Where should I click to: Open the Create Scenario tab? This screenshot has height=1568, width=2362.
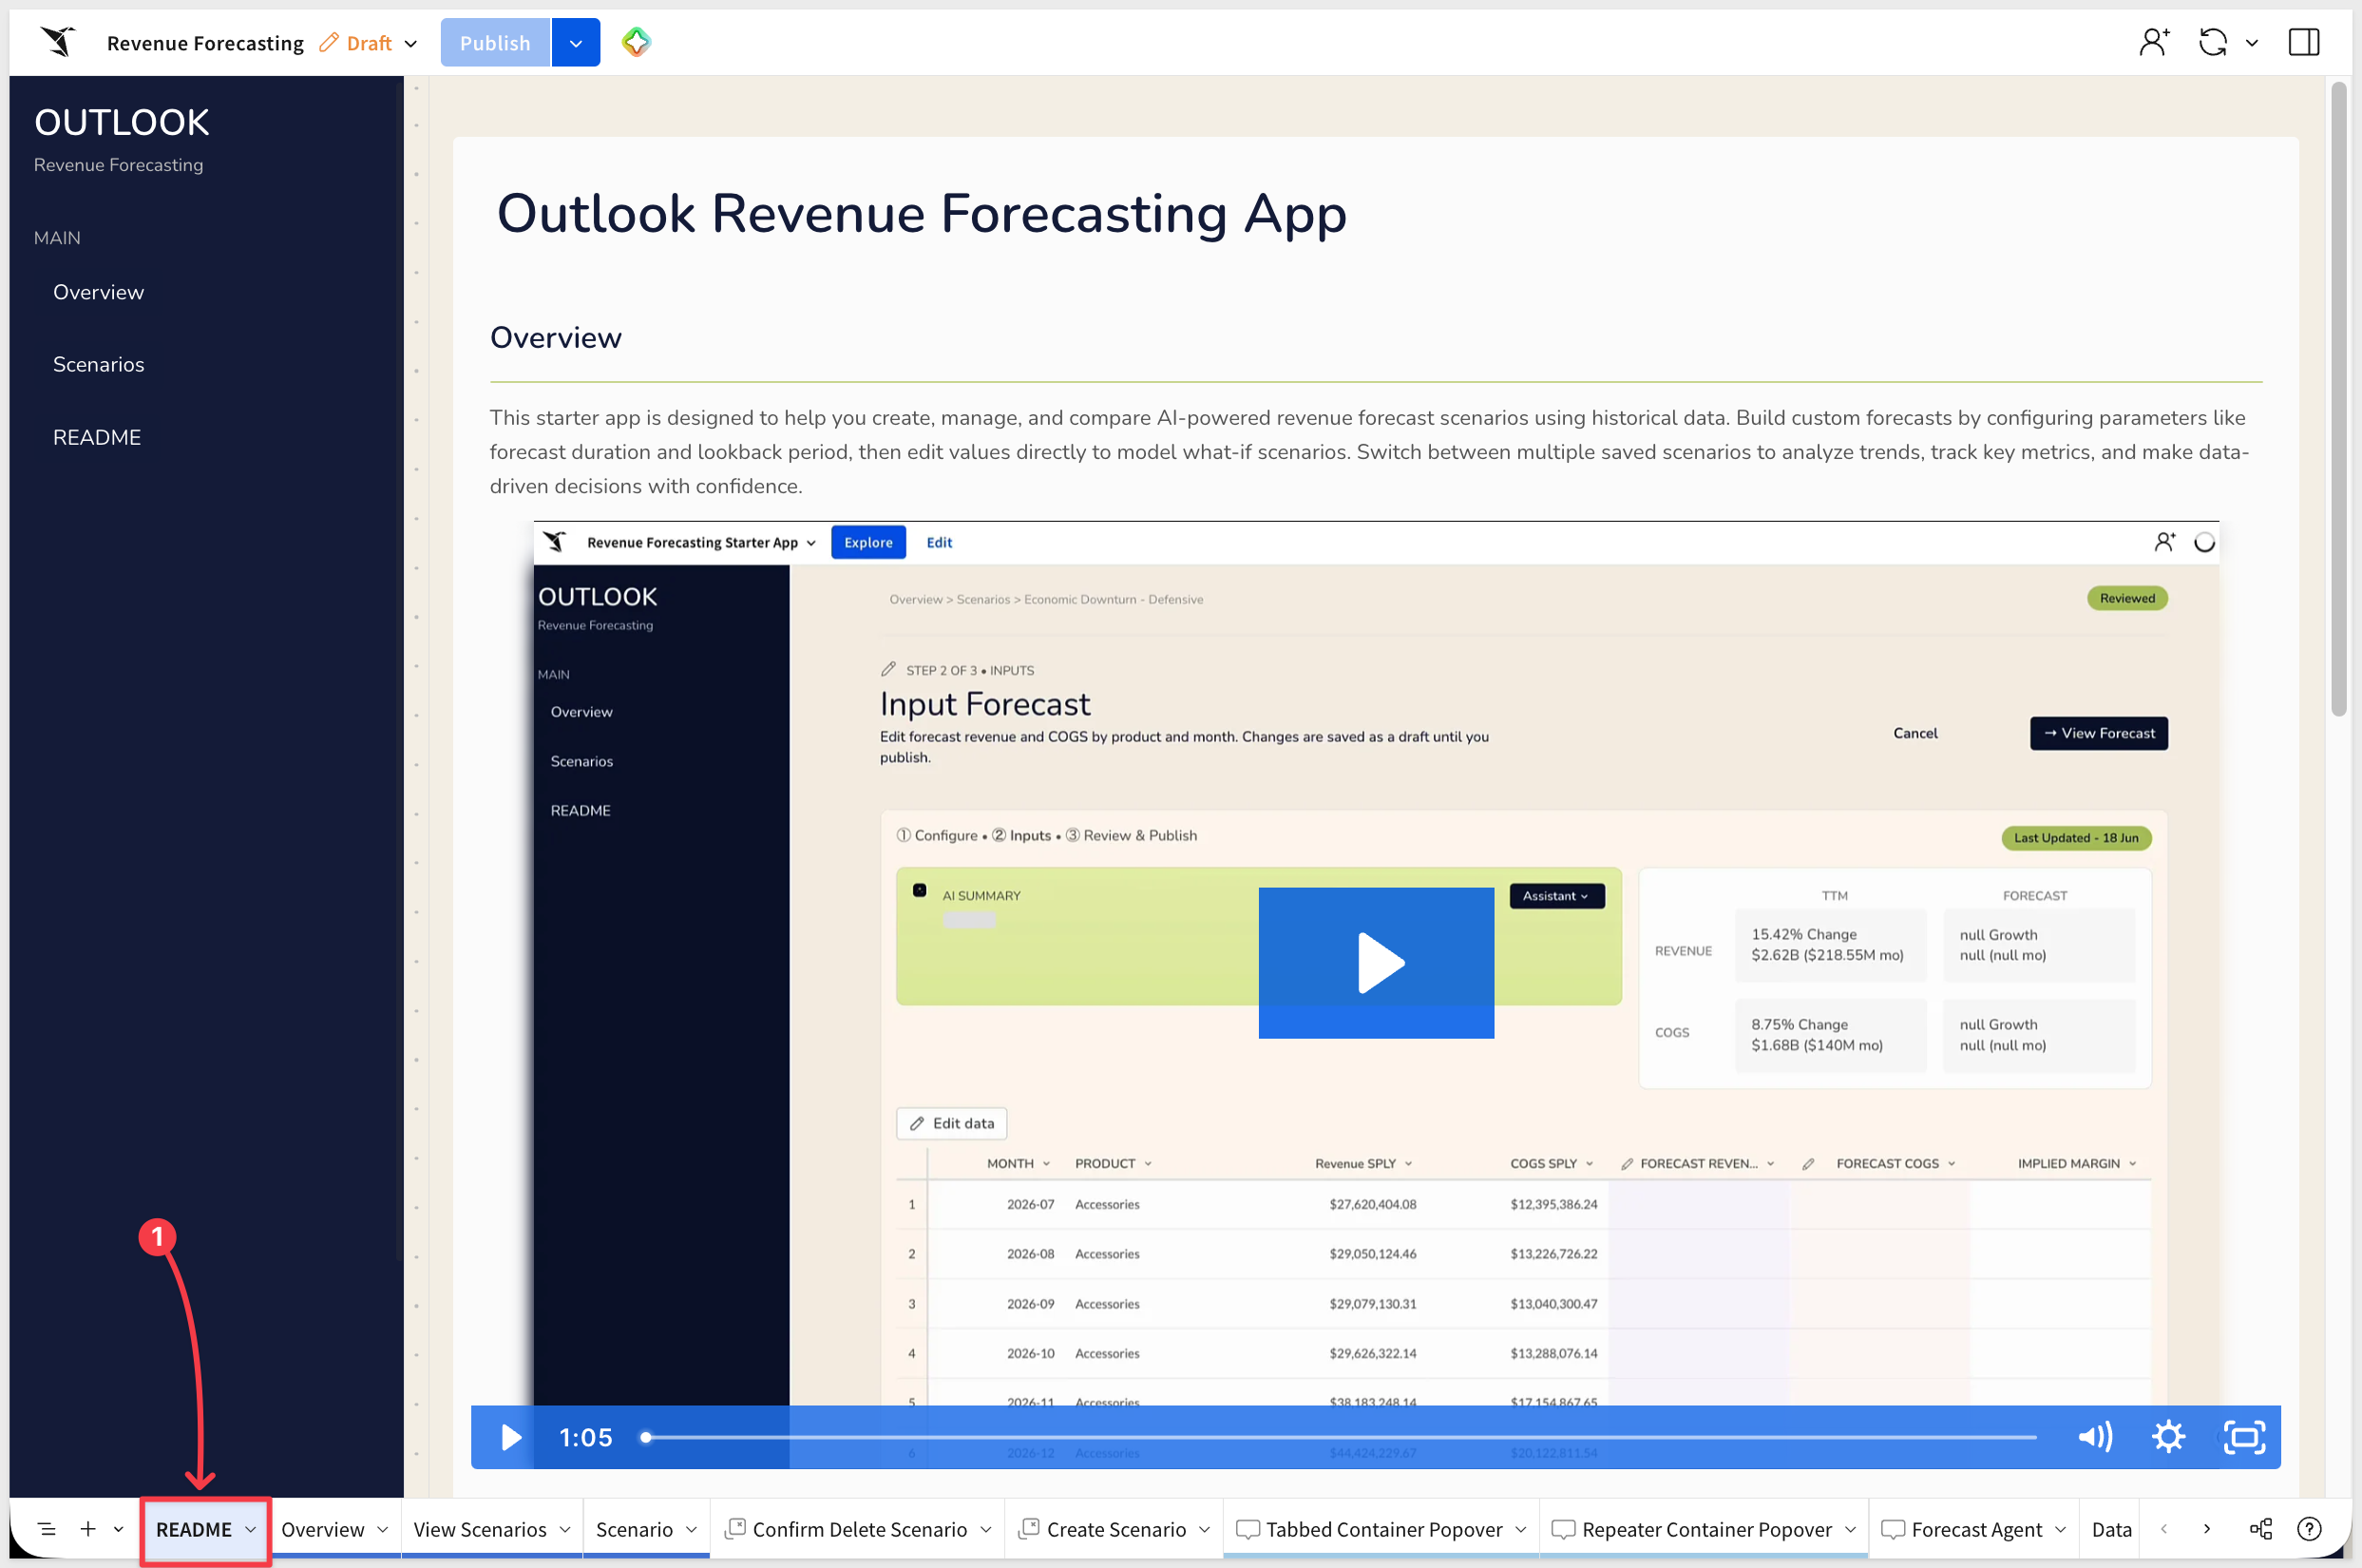(1115, 1529)
